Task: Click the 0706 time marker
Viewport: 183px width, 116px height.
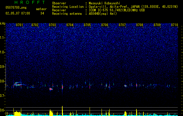Action: pyautogui.click(x=105, y=25)
